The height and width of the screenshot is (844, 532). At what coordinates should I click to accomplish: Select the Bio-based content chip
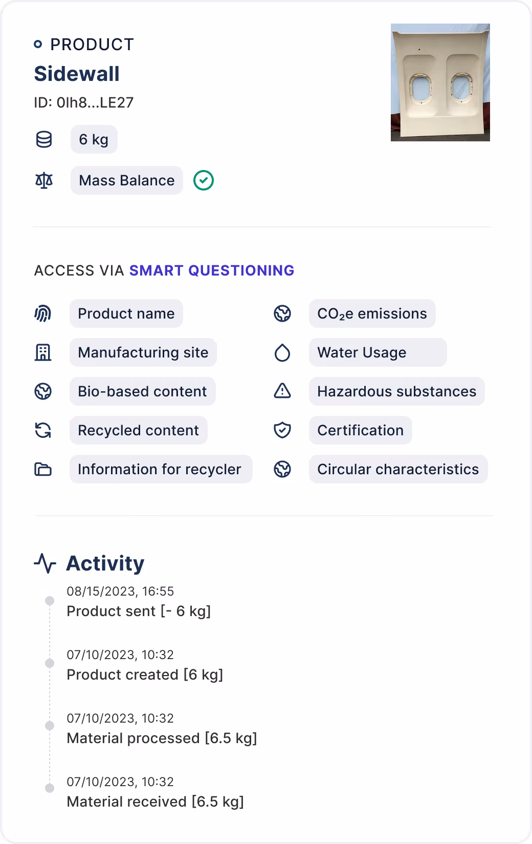(143, 391)
